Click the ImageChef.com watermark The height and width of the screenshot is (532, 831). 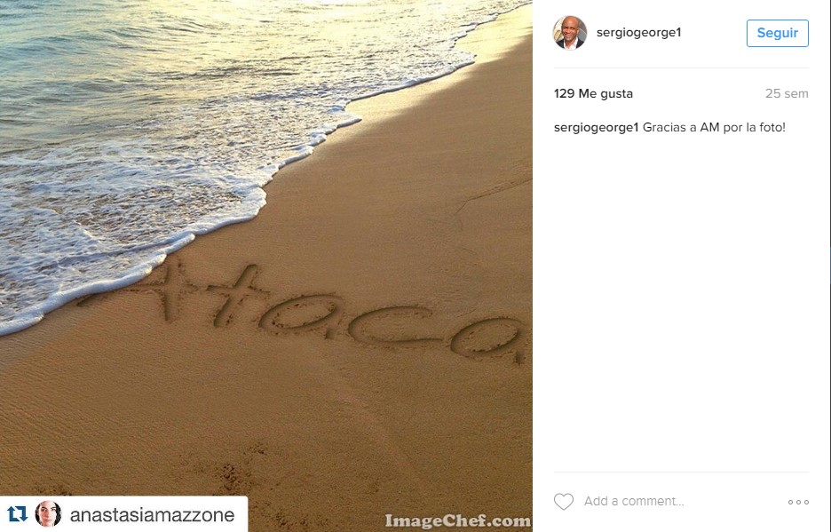click(458, 520)
